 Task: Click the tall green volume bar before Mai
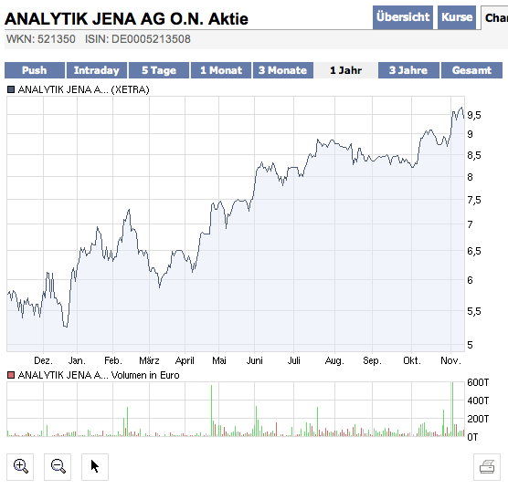click(212, 411)
